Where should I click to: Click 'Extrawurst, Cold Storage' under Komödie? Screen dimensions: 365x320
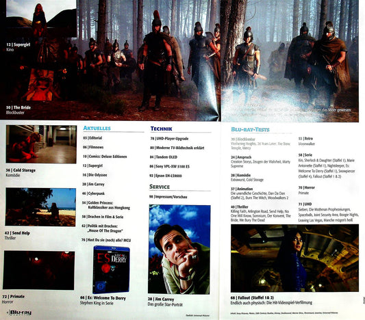click(247, 180)
